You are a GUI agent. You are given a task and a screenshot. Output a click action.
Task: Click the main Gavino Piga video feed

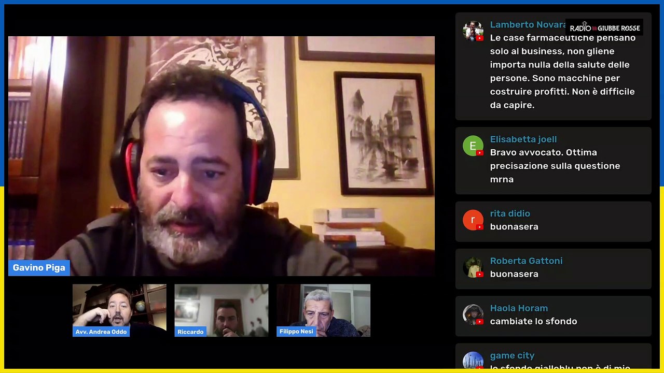click(222, 156)
